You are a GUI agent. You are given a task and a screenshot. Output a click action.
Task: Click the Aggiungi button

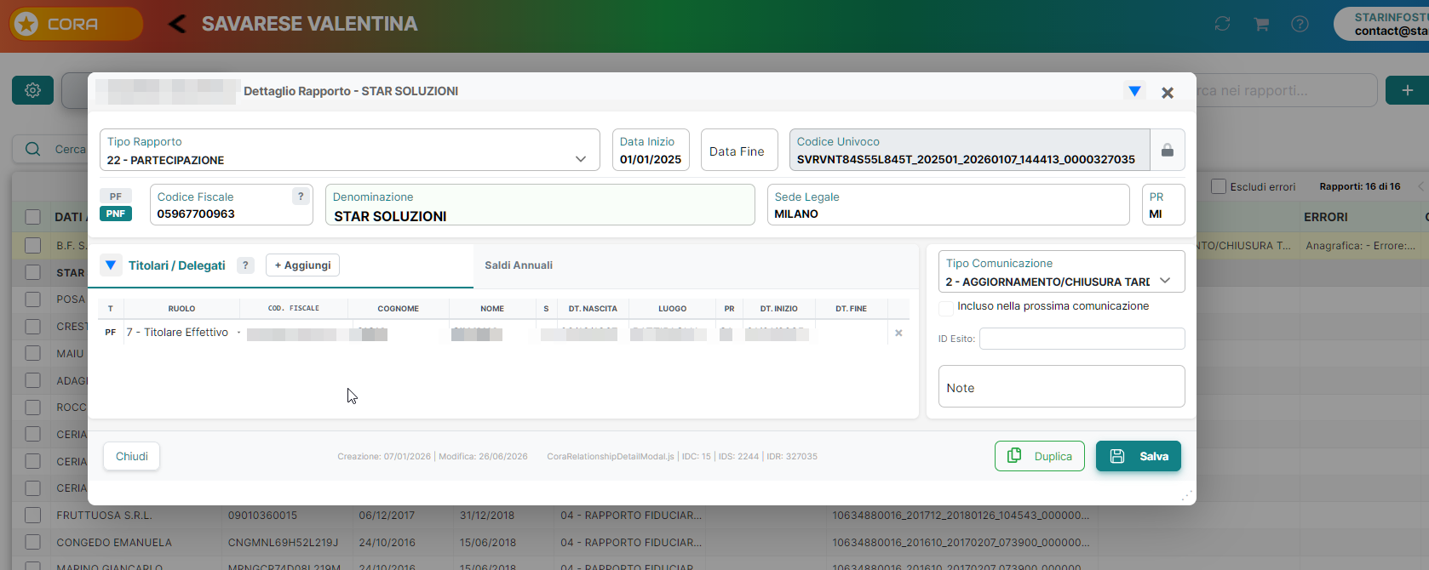pyautogui.click(x=302, y=265)
